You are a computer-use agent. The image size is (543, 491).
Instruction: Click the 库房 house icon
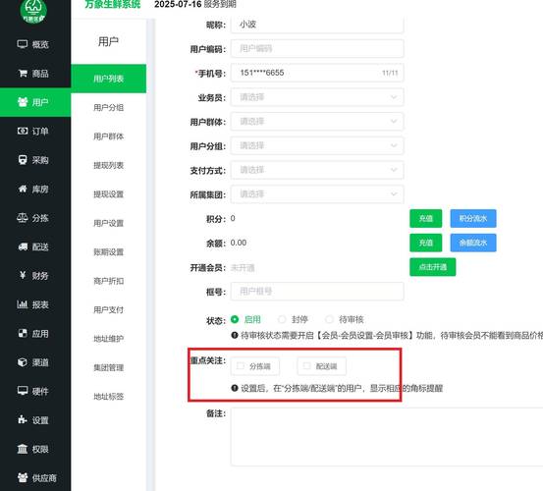(23, 189)
